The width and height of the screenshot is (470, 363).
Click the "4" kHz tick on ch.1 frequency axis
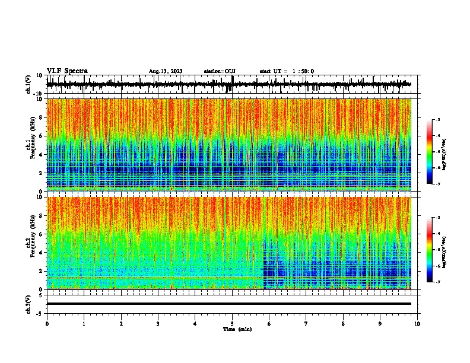[x=41, y=155]
